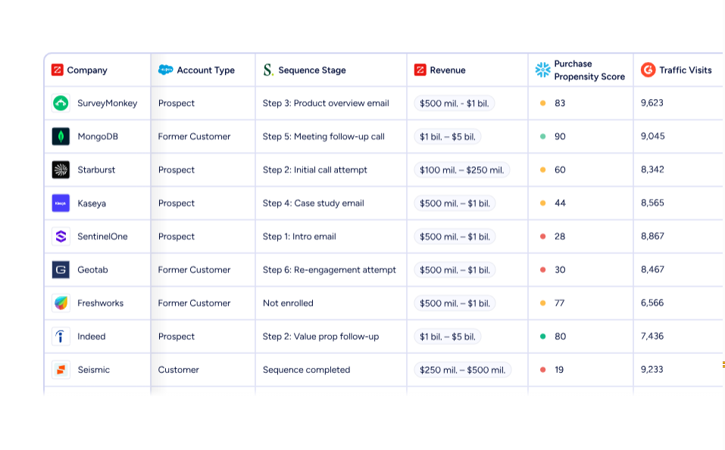
Task: Click propensity score value 44
Action: (x=560, y=203)
